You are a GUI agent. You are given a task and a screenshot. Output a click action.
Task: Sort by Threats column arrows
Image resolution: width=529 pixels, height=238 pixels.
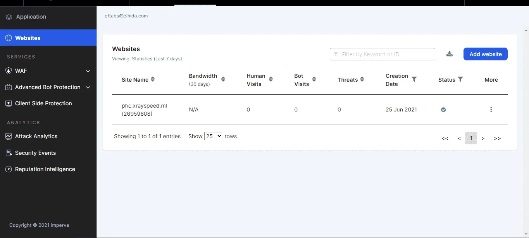pyautogui.click(x=362, y=79)
